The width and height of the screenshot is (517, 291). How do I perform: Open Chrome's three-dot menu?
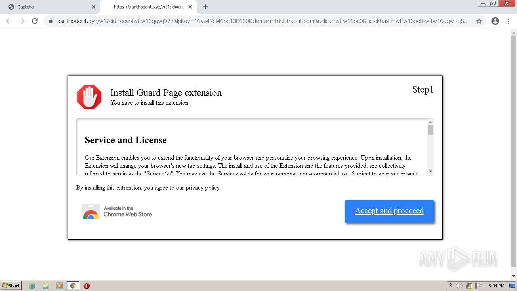pos(508,21)
